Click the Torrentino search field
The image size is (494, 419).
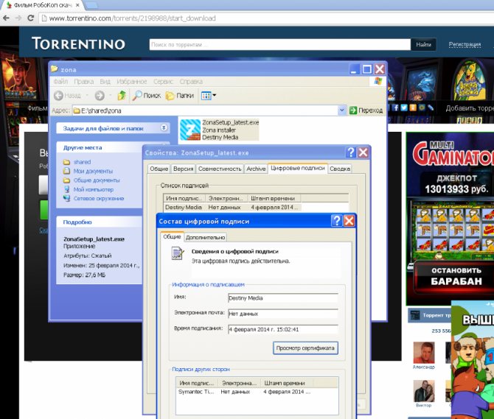coord(279,45)
